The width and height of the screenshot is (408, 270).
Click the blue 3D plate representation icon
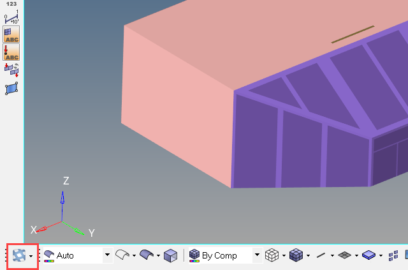[368, 255]
